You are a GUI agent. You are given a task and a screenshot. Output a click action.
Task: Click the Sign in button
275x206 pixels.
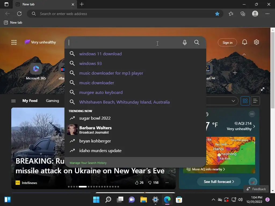tap(227, 42)
